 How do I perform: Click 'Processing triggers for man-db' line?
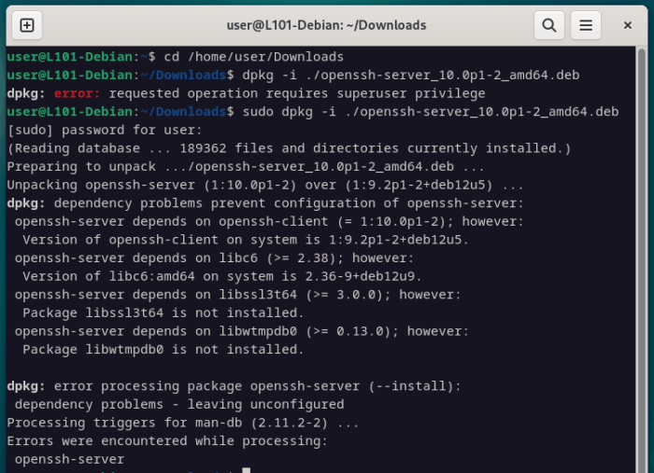pyautogui.click(x=183, y=423)
